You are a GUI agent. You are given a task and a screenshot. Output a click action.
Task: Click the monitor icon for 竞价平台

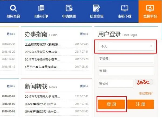tap(150, 8)
